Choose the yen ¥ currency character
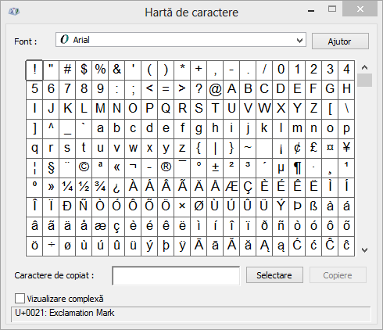 coord(346,149)
